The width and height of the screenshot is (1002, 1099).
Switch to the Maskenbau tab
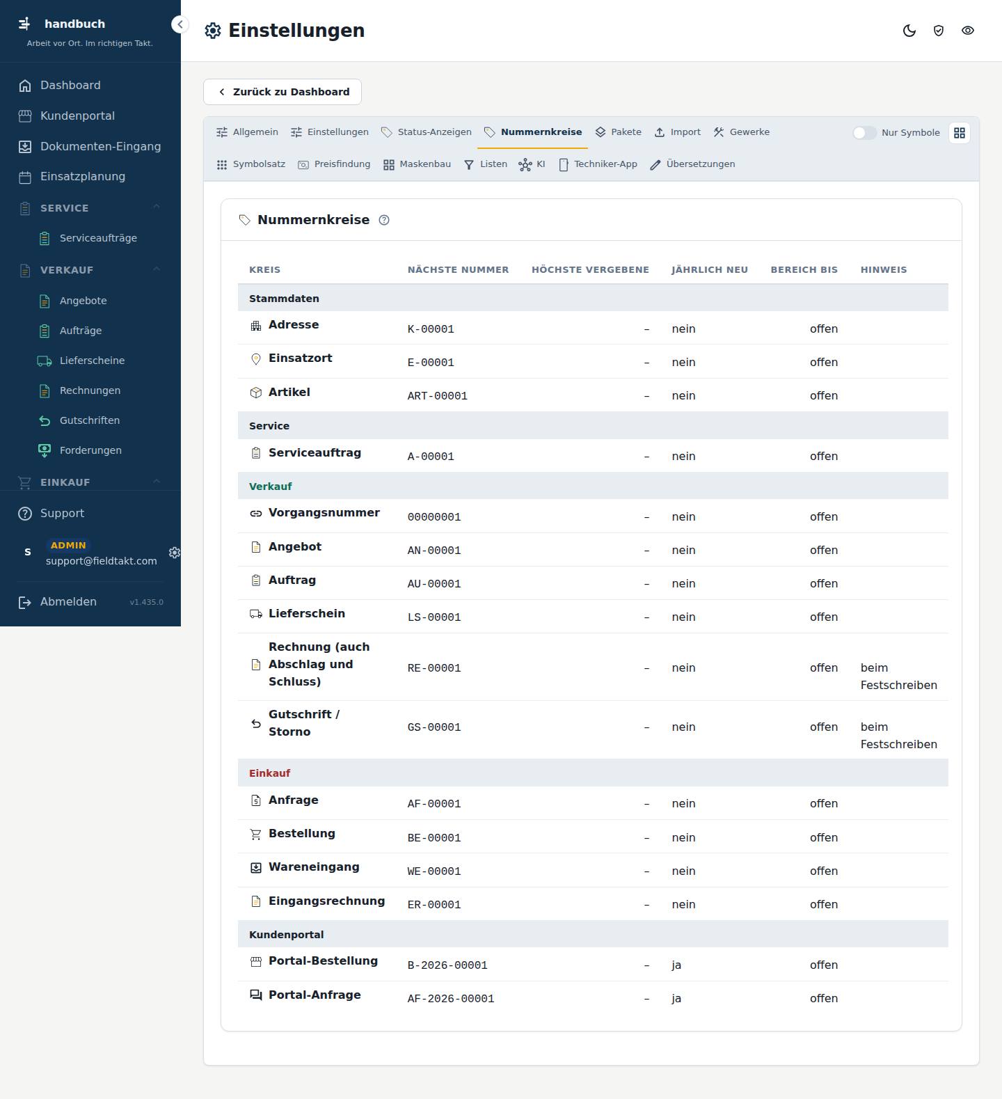click(x=417, y=164)
